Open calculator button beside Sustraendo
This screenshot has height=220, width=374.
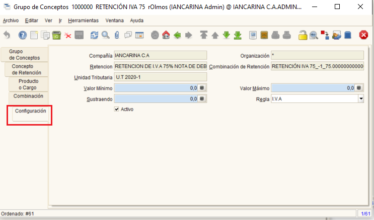tap(202, 98)
